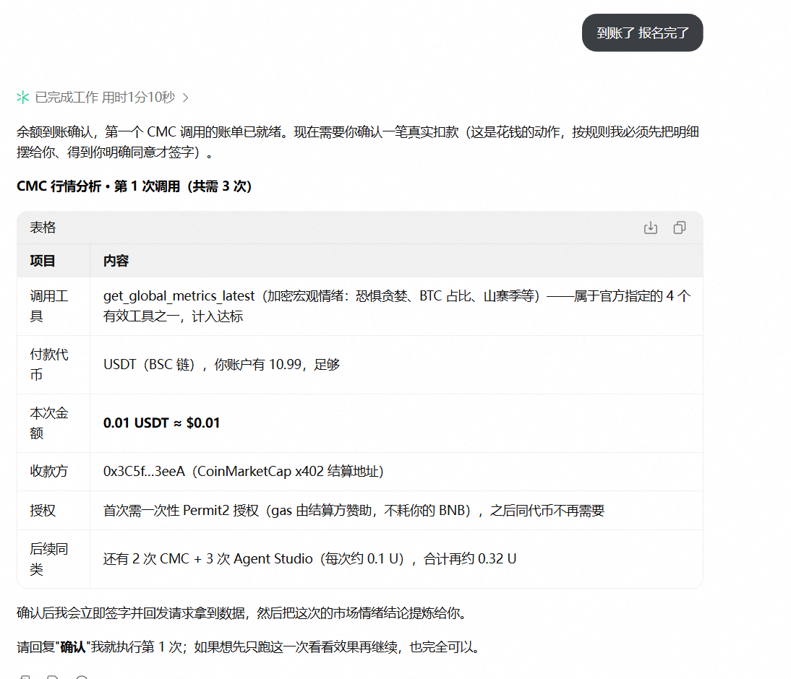Click the 调用工具 row label
Image resolution: width=791 pixels, height=679 pixels.
point(49,306)
